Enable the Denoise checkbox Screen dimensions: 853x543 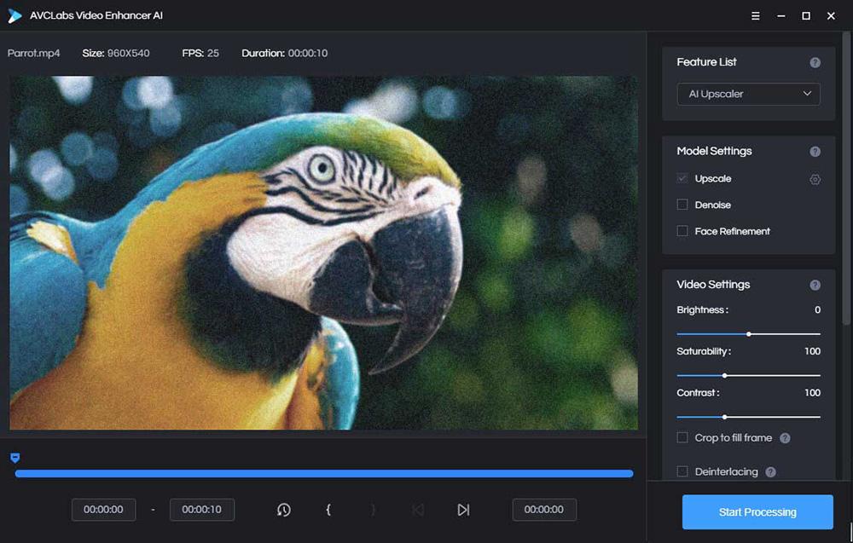(682, 205)
